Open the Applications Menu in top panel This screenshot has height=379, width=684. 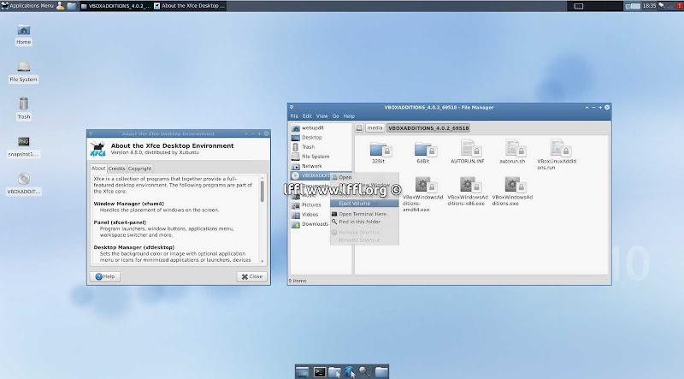pyautogui.click(x=27, y=5)
